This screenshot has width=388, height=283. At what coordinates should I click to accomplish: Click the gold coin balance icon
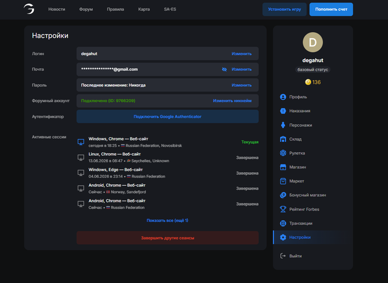click(308, 82)
